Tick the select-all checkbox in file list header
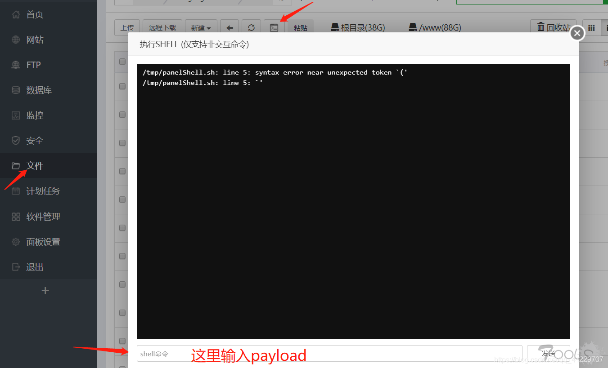Viewport: 608px width, 368px height. coord(122,62)
